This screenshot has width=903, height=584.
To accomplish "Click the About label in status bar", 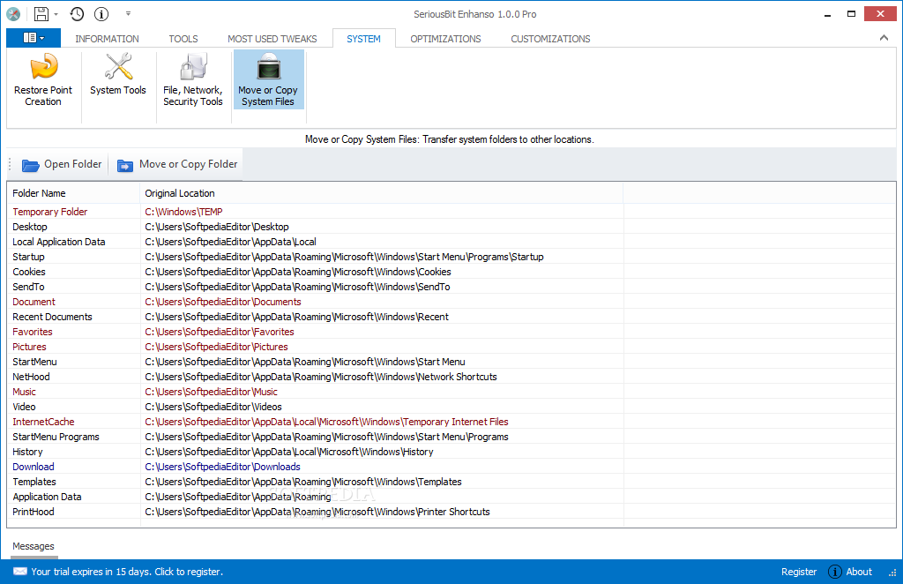I will pyautogui.click(x=859, y=572).
